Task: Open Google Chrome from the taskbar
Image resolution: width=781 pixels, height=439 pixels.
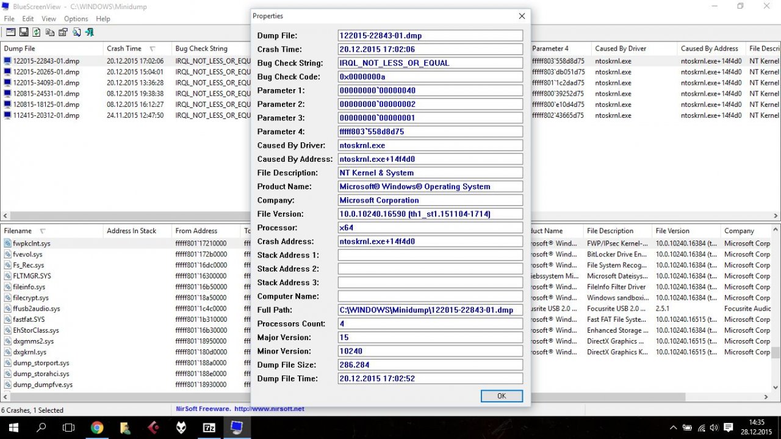Action: click(x=97, y=427)
